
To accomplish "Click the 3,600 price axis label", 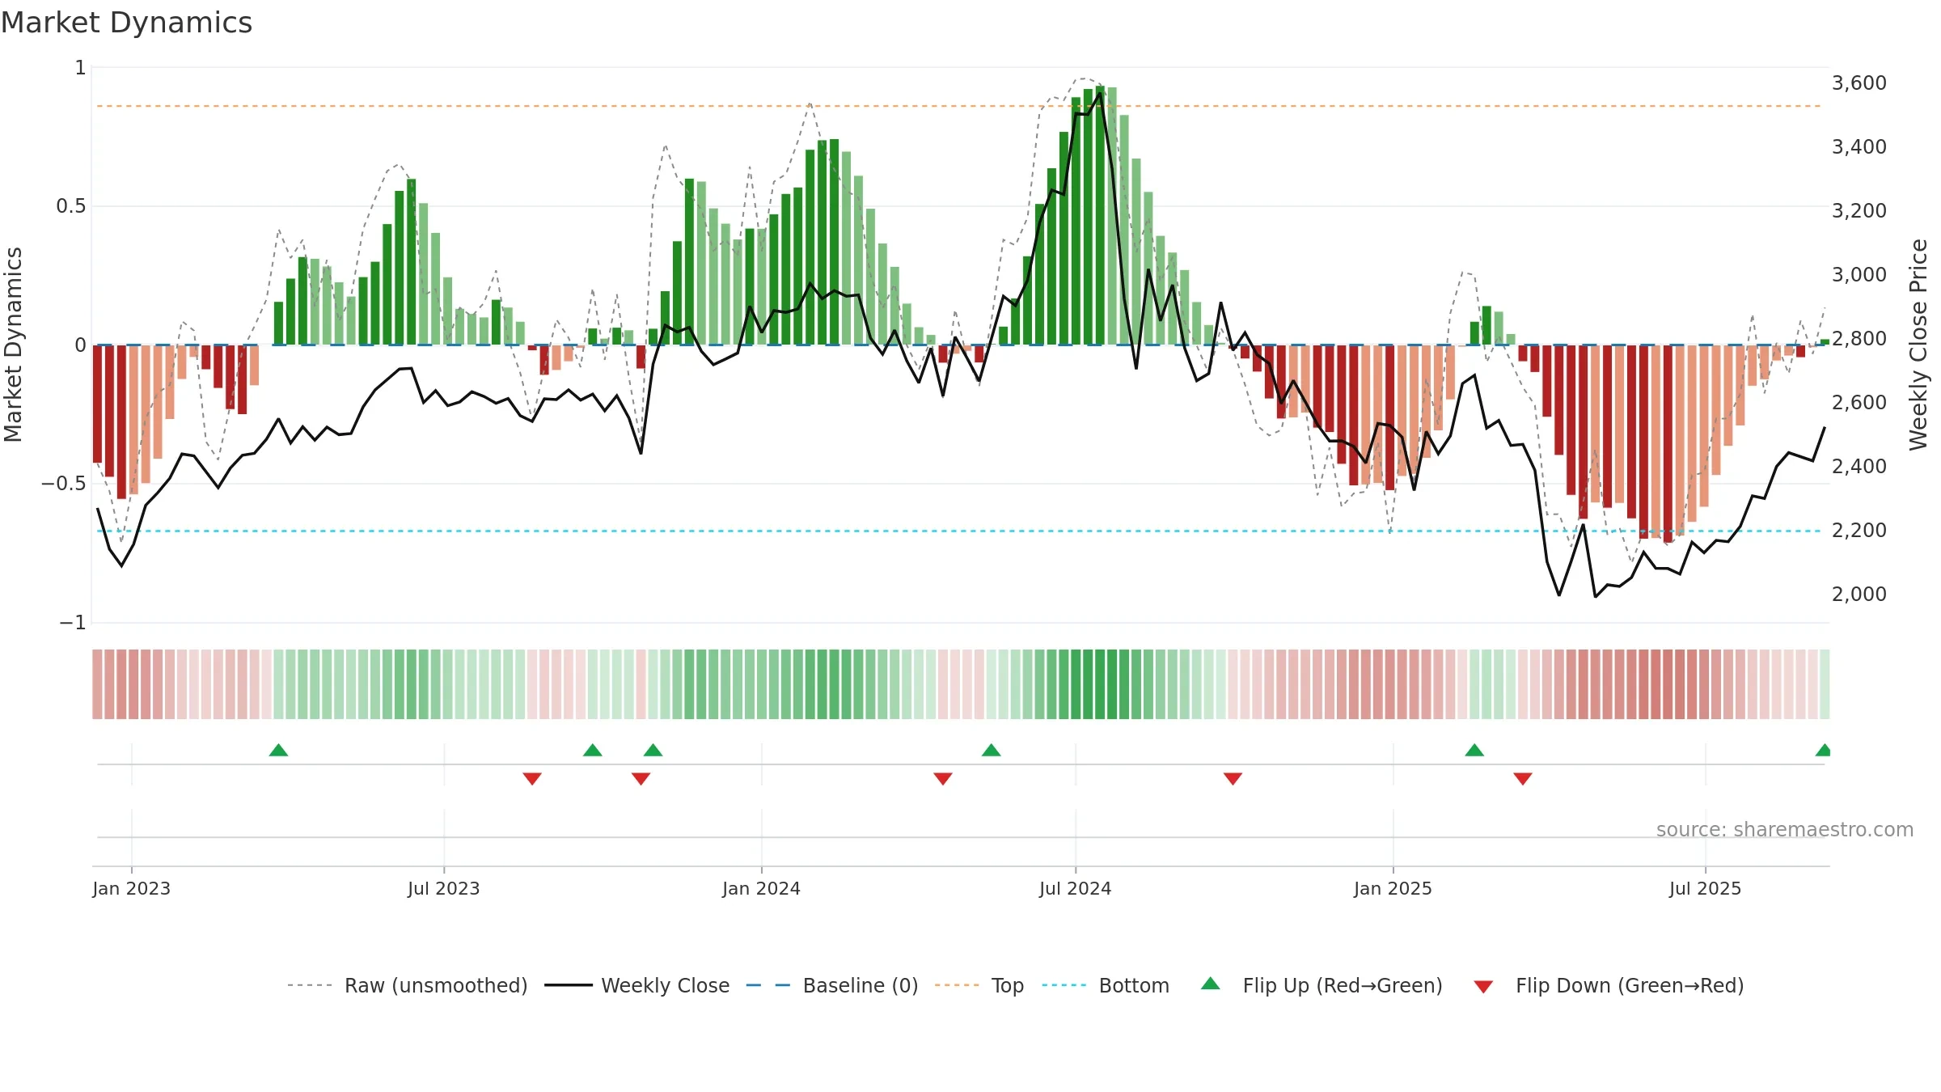I will [x=1859, y=83].
